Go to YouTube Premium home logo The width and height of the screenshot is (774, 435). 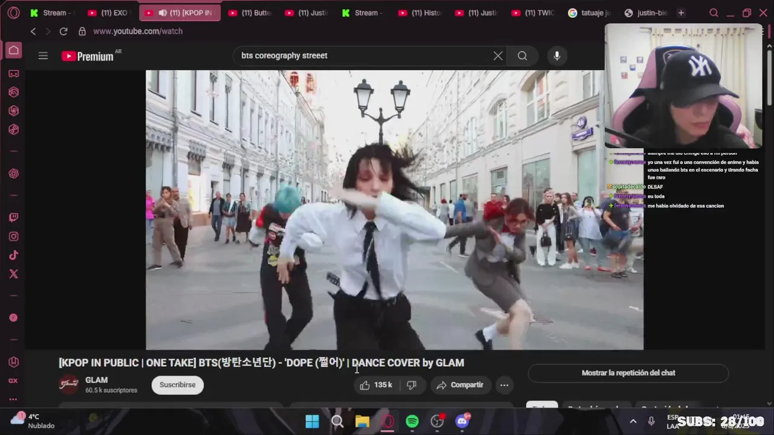[x=88, y=56]
